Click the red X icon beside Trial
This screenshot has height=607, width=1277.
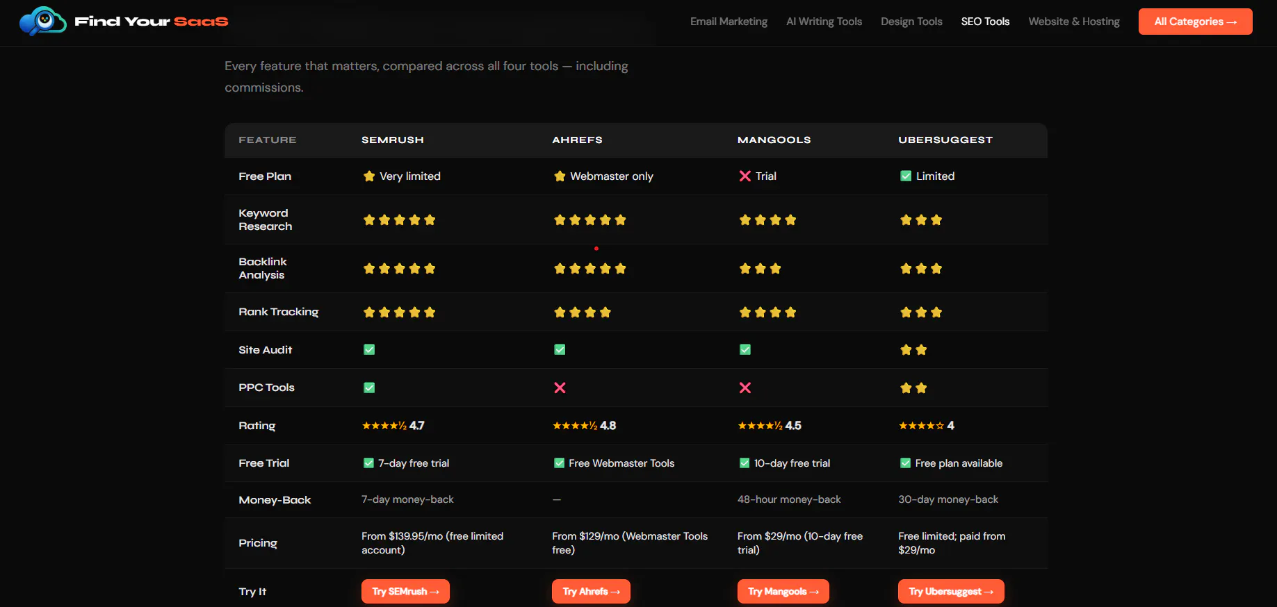pyautogui.click(x=745, y=176)
